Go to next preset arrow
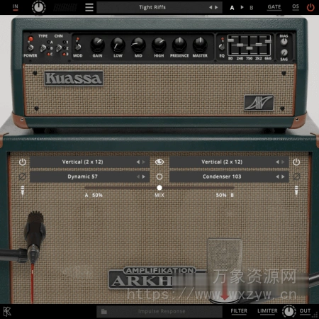Image resolution: width=319 pixels, height=319 pixels. click(216, 7)
